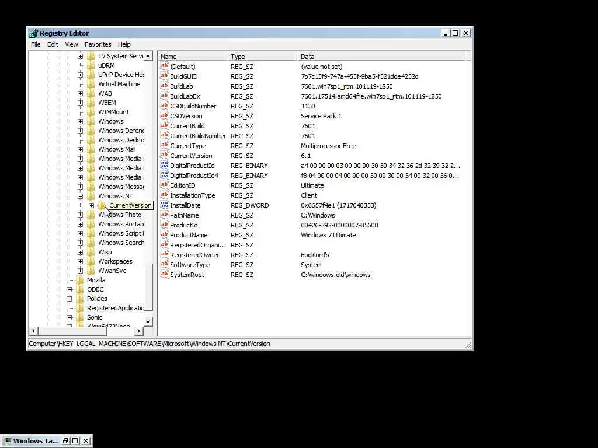Restore the minimized Windows Ta... window
This screenshot has height=448, width=598.
(65, 441)
